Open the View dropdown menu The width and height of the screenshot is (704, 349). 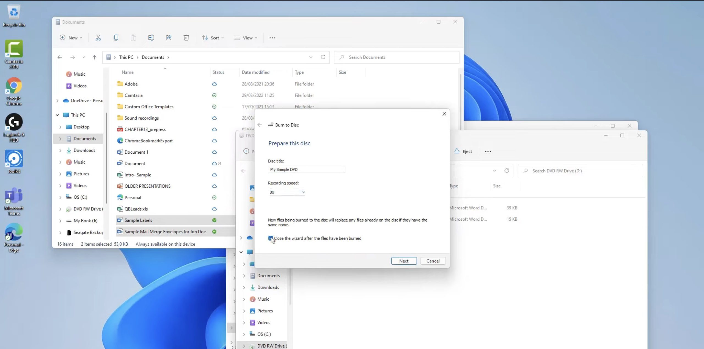(x=246, y=38)
